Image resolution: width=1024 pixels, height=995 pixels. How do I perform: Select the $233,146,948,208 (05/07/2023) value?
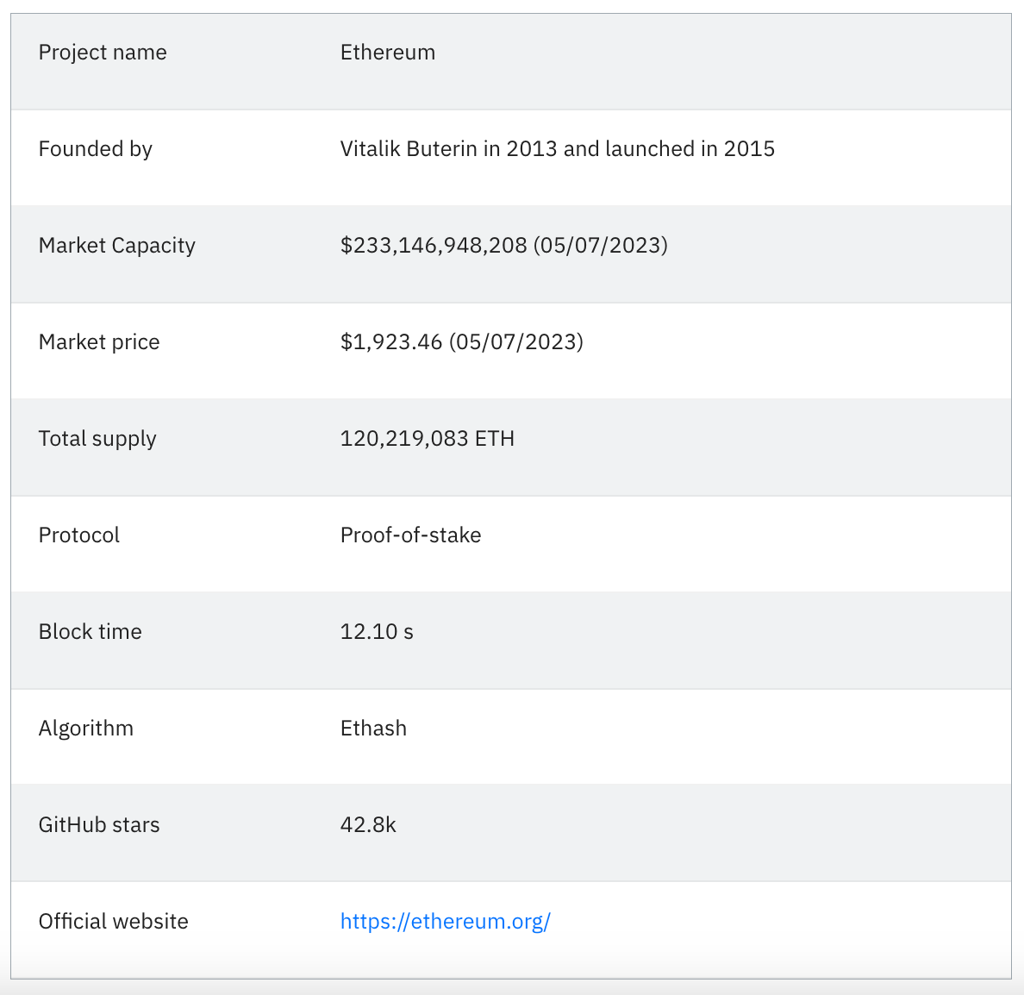pos(504,246)
